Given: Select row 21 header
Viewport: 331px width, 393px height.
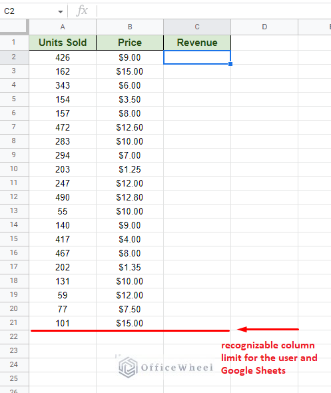Looking at the screenshot, I should (x=14, y=323).
